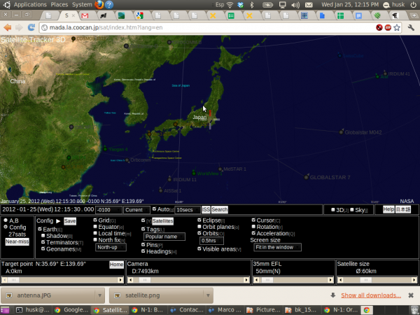This screenshot has height=315, width=420.
Task: Open Chrome wrench settings menu
Action: tap(411, 27)
